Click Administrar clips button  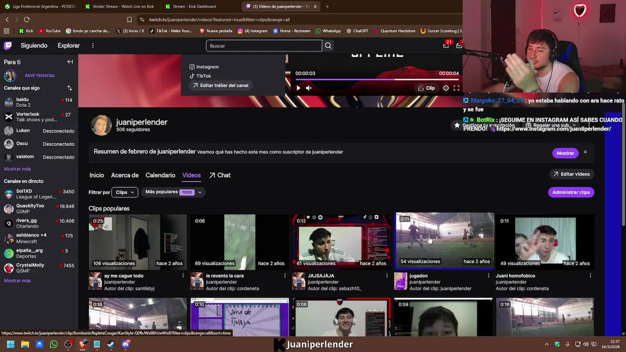(x=571, y=192)
